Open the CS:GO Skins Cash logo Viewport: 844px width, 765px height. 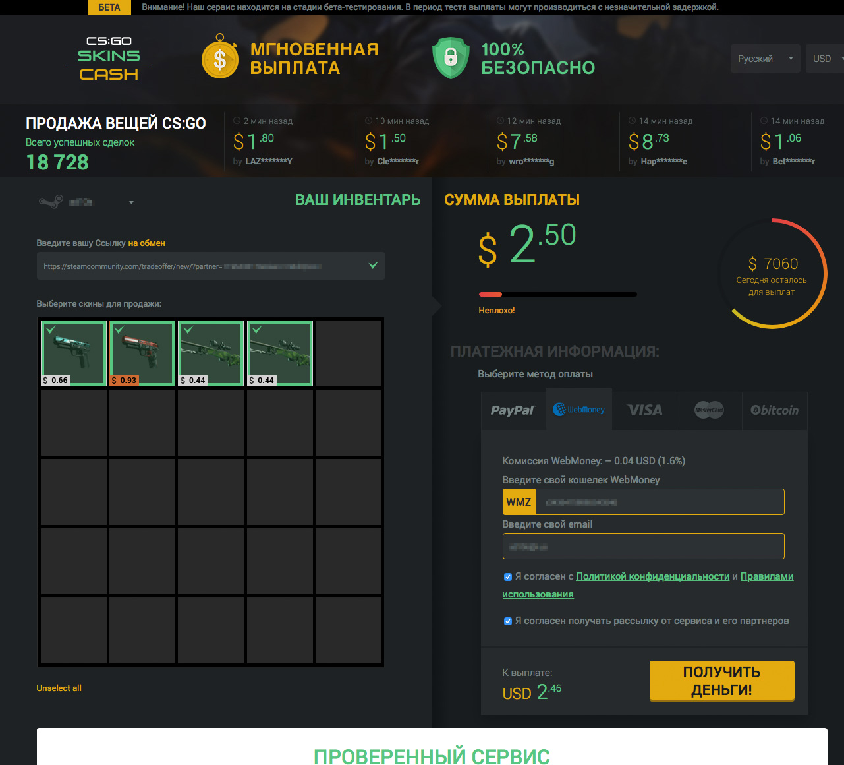pos(109,59)
